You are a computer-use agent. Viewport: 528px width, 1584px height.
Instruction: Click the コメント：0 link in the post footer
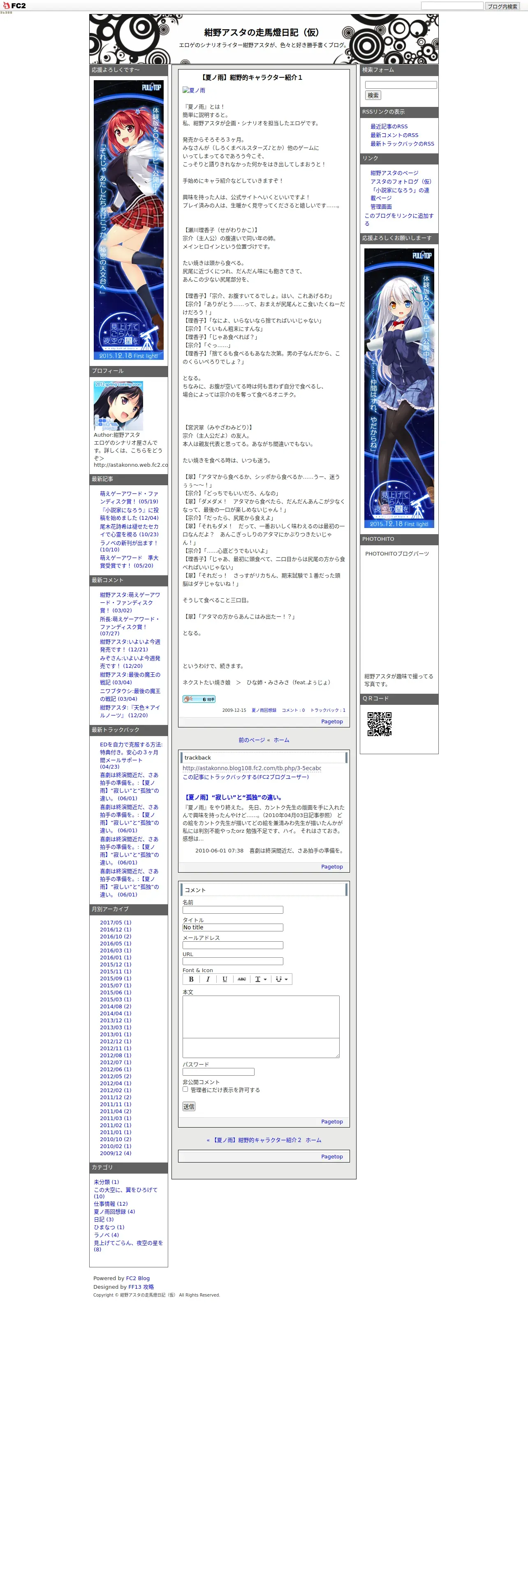[293, 710]
